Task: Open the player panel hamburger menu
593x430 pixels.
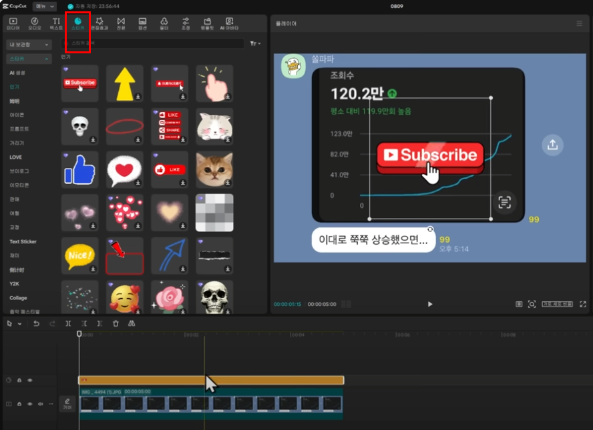Action: pyautogui.click(x=580, y=23)
